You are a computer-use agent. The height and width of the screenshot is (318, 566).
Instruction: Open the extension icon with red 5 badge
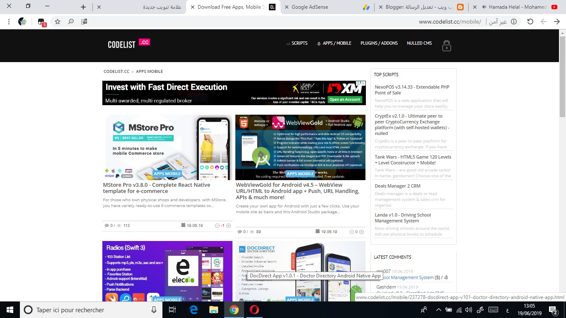[x=41, y=22]
